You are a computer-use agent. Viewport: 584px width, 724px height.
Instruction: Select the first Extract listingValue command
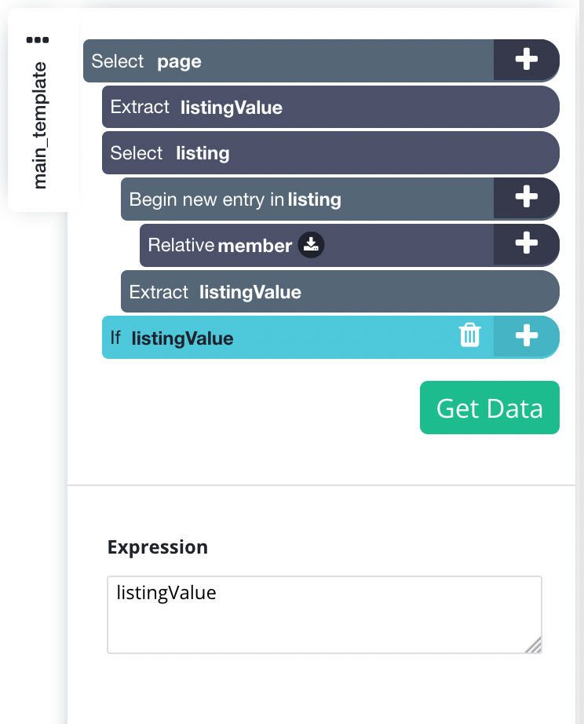pyautogui.click(x=330, y=107)
